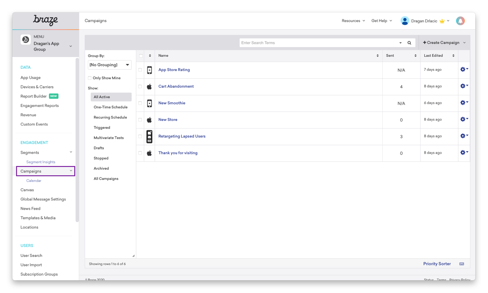The height and width of the screenshot is (293, 488).
Task: Open gear menu for New Smoothie
Action: click(x=464, y=103)
